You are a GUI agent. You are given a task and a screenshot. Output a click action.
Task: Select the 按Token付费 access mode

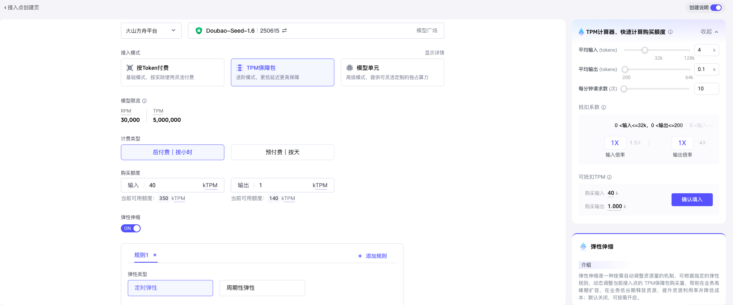172,72
